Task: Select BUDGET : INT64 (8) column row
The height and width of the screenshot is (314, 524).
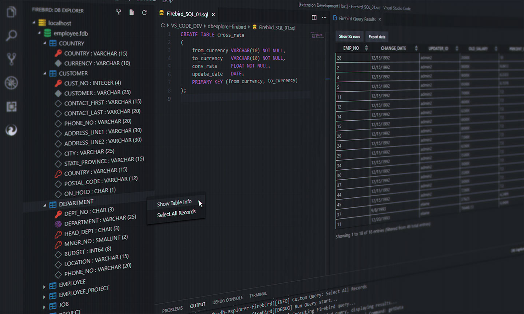Action: pyautogui.click(x=88, y=251)
